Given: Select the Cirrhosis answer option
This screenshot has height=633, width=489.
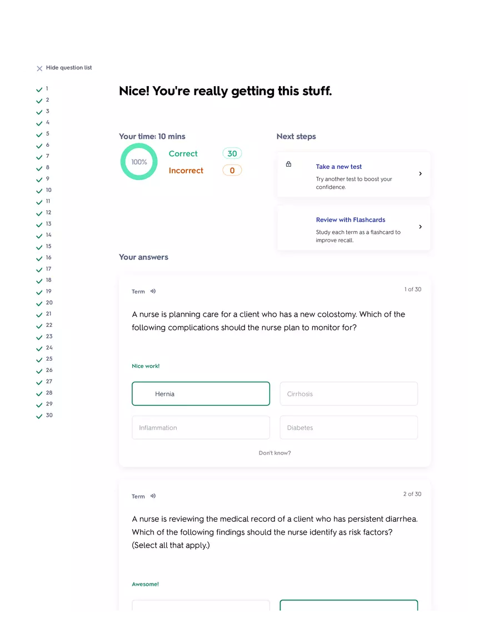Looking at the screenshot, I should 348,394.
